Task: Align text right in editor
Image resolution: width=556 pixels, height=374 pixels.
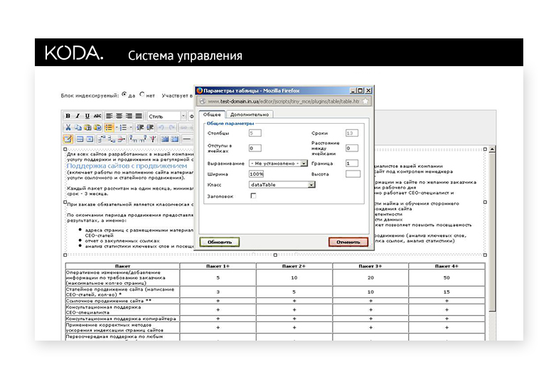Action: click(x=129, y=116)
